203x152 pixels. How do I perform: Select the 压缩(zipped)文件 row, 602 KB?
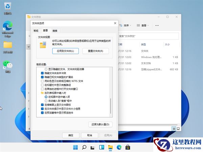click(x=149, y=69)
